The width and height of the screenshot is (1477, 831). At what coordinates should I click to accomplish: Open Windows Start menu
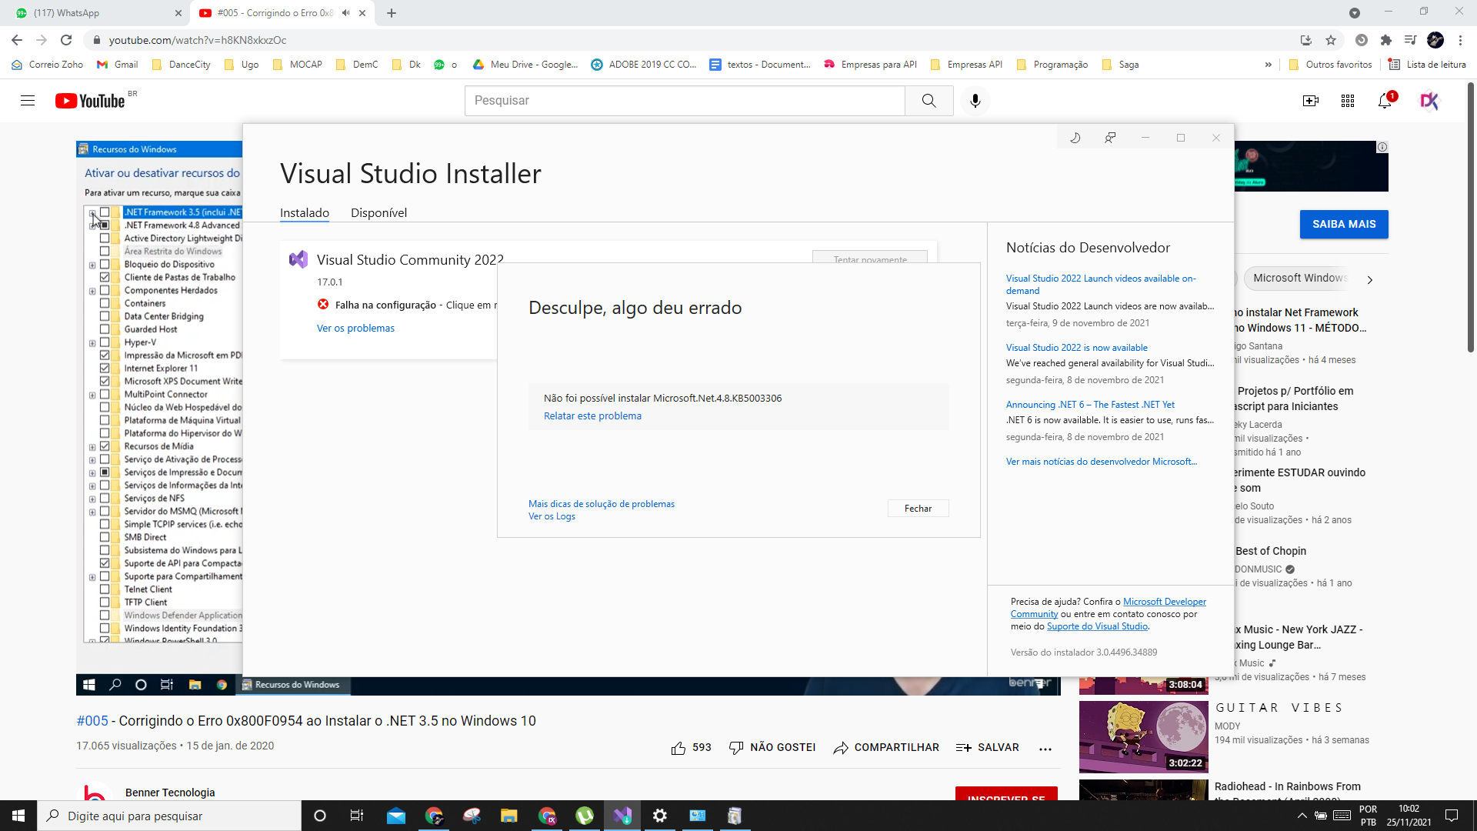click(18, 816)
